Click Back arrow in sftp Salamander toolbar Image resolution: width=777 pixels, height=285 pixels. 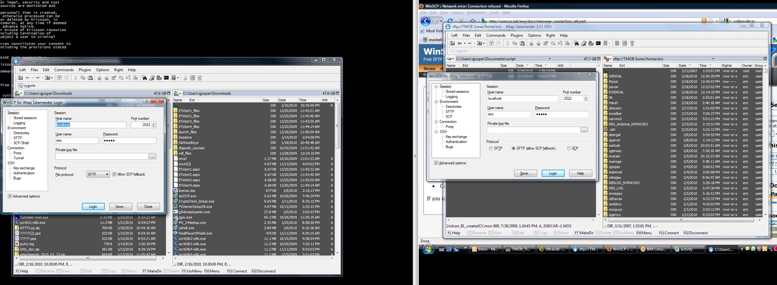[460, 43]
